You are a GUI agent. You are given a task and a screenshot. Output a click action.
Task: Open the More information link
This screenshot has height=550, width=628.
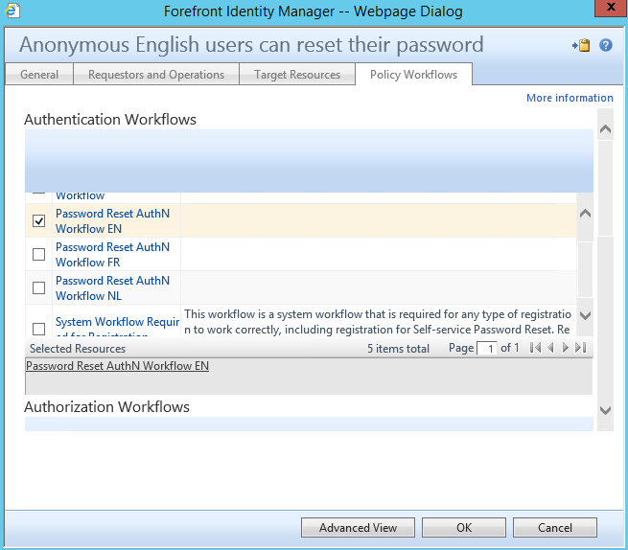point(570,98)
